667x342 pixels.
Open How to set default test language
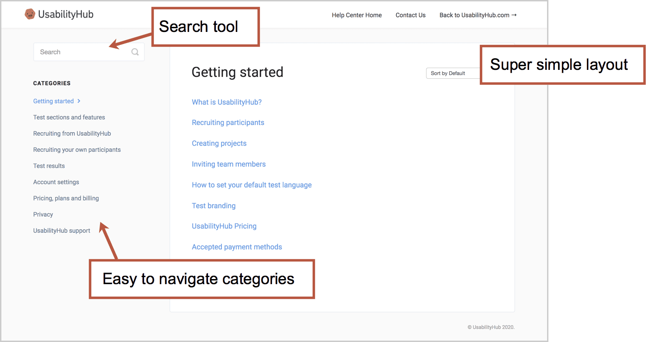click(x=252, y=185)
